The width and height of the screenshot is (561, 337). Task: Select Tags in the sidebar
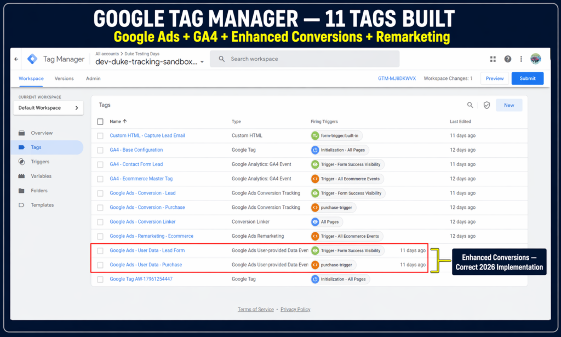click(x=47, y=147)
